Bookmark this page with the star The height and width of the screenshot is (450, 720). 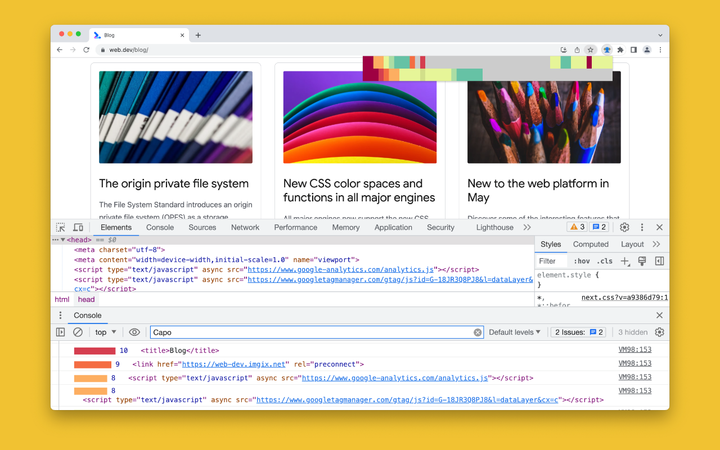click(590, 49)
